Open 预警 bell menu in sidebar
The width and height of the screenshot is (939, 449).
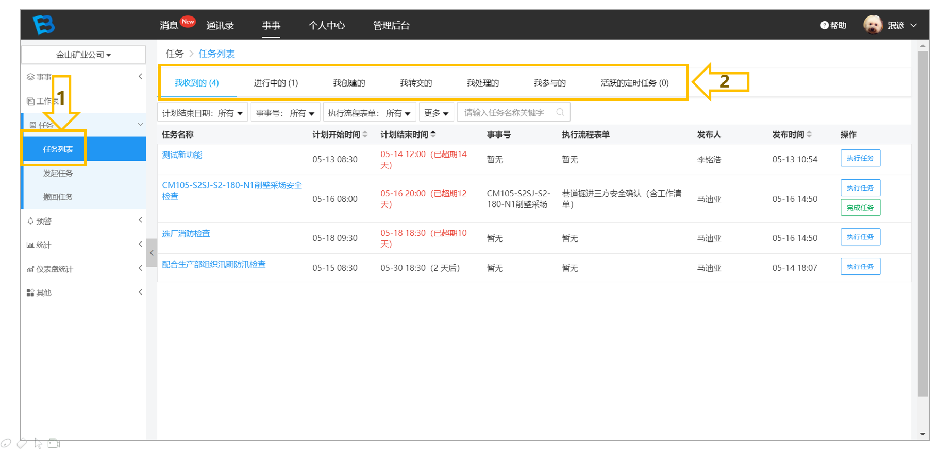pyautogui.click(x=83, y=221)
